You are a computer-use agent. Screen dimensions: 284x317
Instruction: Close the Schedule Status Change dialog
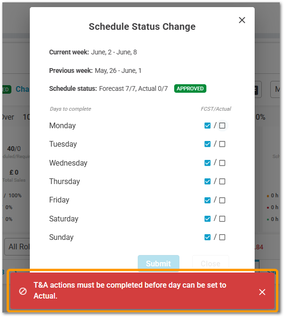(242, 20)
